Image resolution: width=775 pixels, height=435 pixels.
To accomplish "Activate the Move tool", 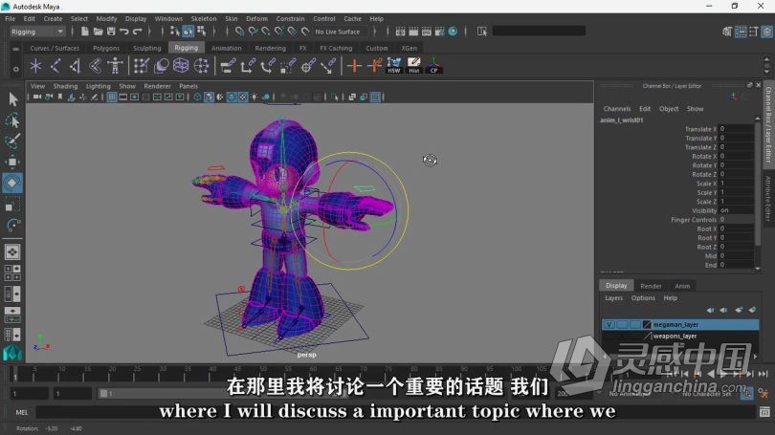I will pyautogui.click(x=12, y=162).
